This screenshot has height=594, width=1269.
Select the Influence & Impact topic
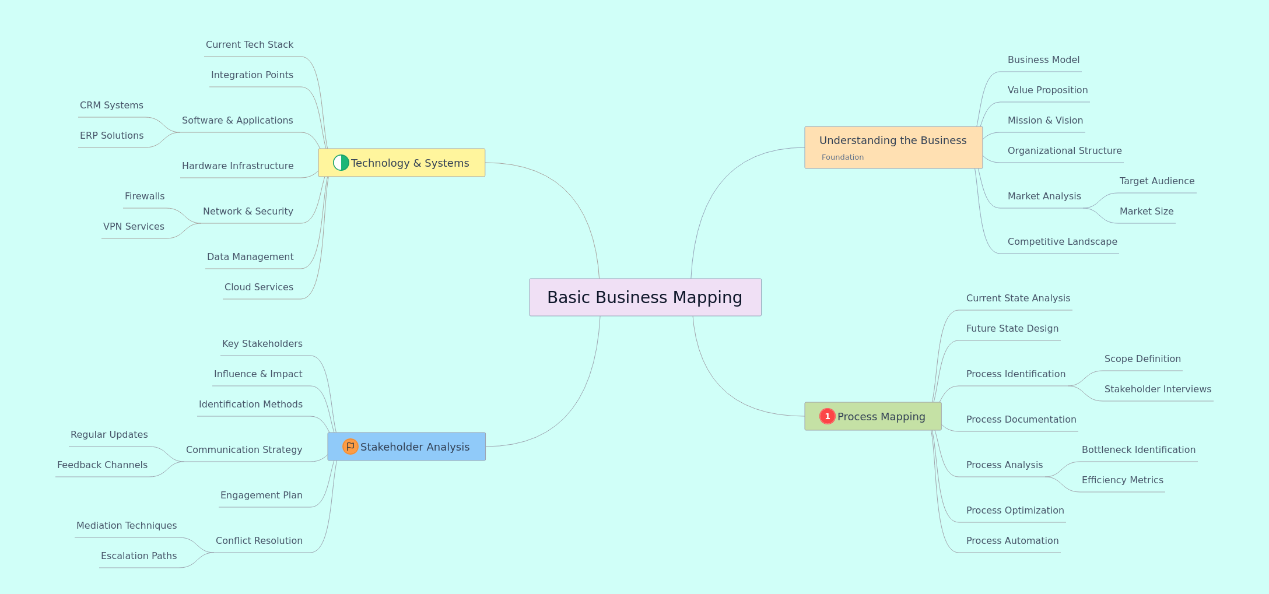[x=258, y=374]
